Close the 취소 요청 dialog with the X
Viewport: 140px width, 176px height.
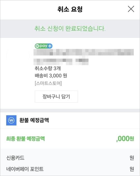pyautogui.click(x=131, y=9)
